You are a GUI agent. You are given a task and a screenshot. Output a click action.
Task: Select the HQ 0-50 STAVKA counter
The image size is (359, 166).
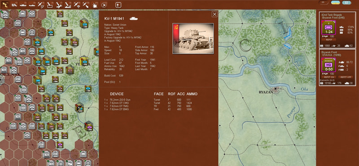(x=329, y=65)
